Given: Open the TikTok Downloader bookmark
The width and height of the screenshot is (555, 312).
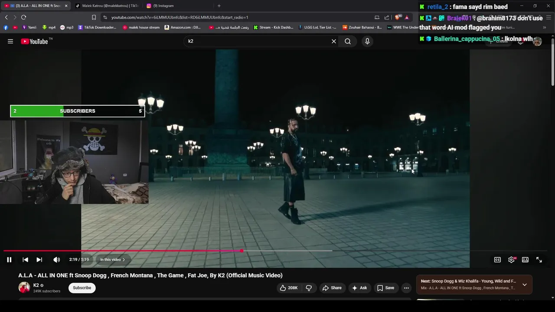Looking at the screenshot, I should (98, 27).
